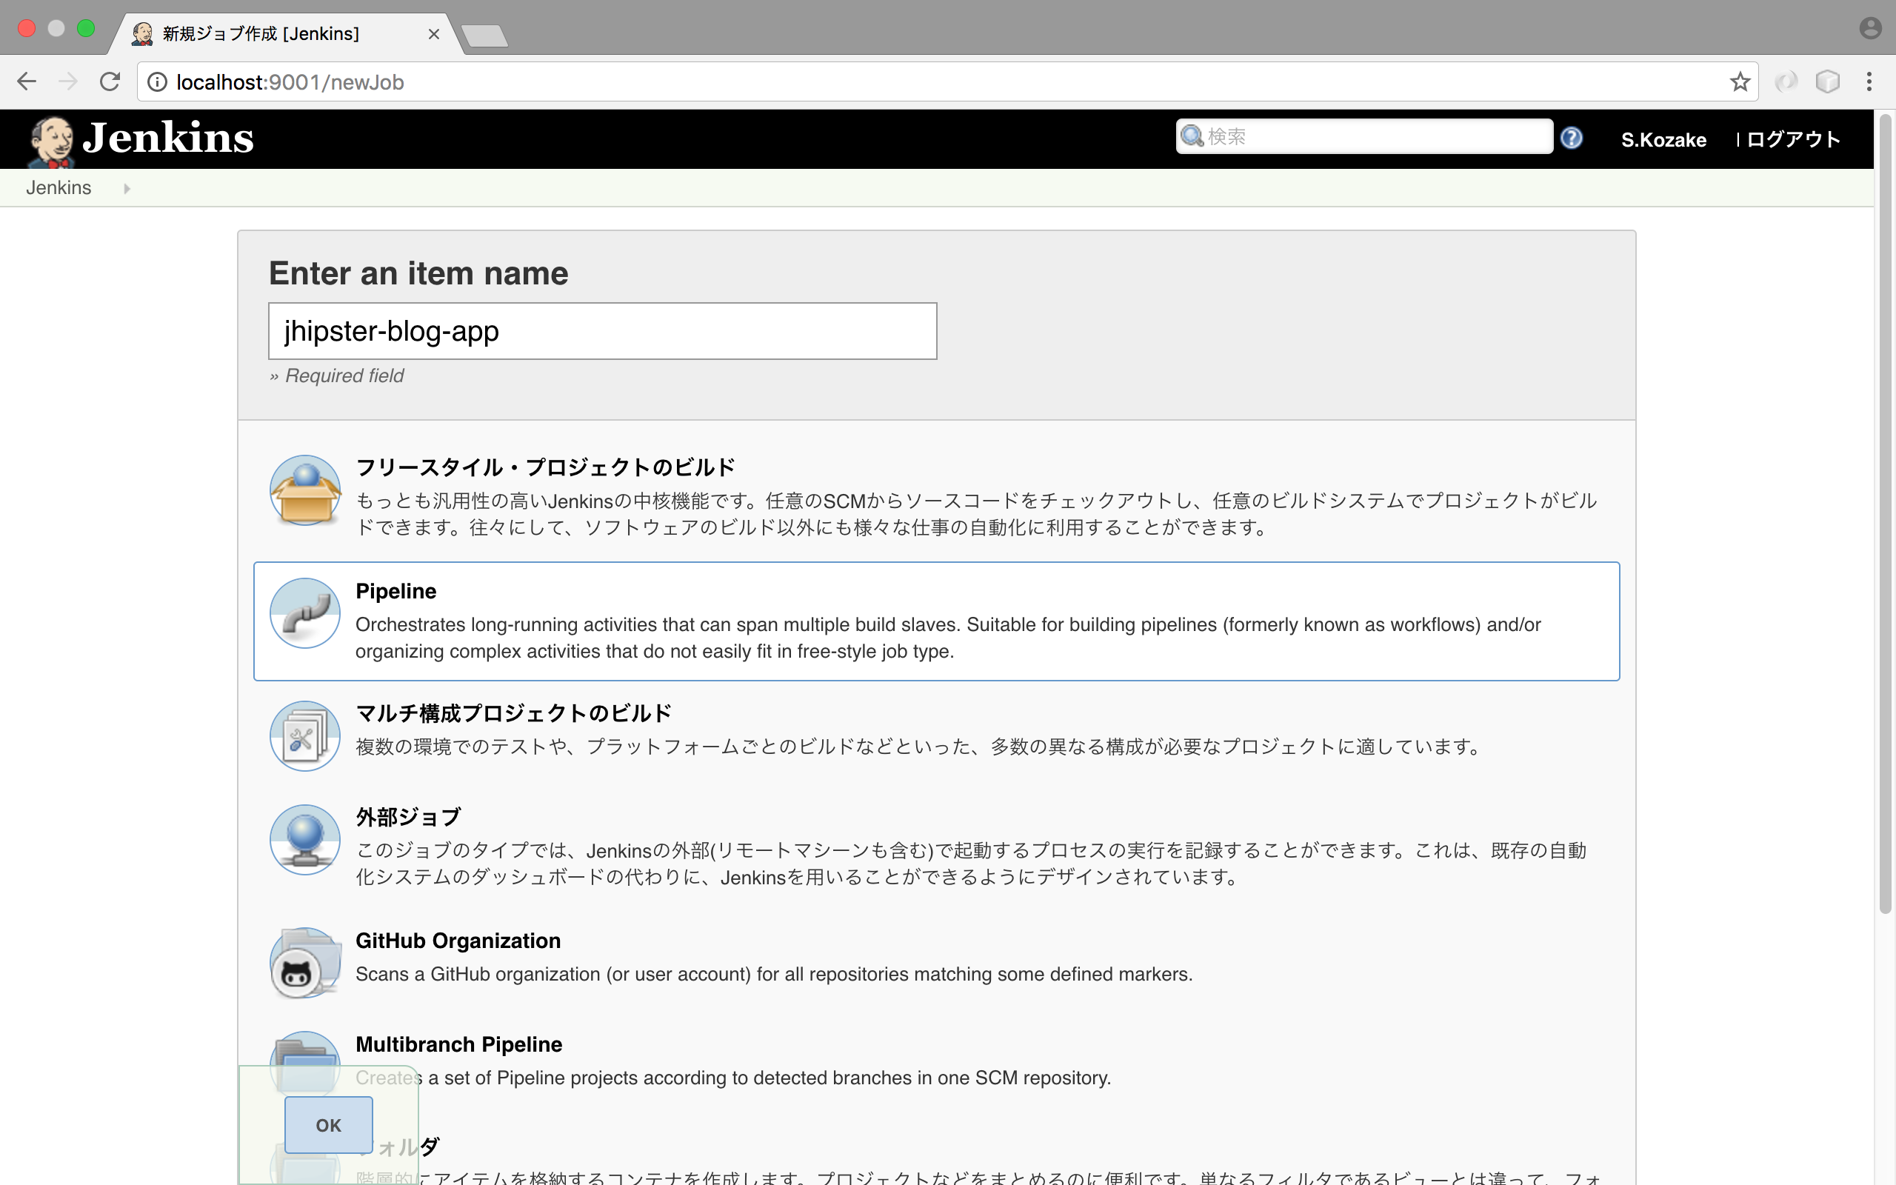This screenshot has width=1896, height=1185.
Task: Click the description starting 'このジョブのタイプでは'
Action: tap(971, 864)
